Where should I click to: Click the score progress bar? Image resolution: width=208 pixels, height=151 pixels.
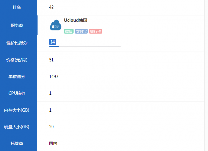85,46
